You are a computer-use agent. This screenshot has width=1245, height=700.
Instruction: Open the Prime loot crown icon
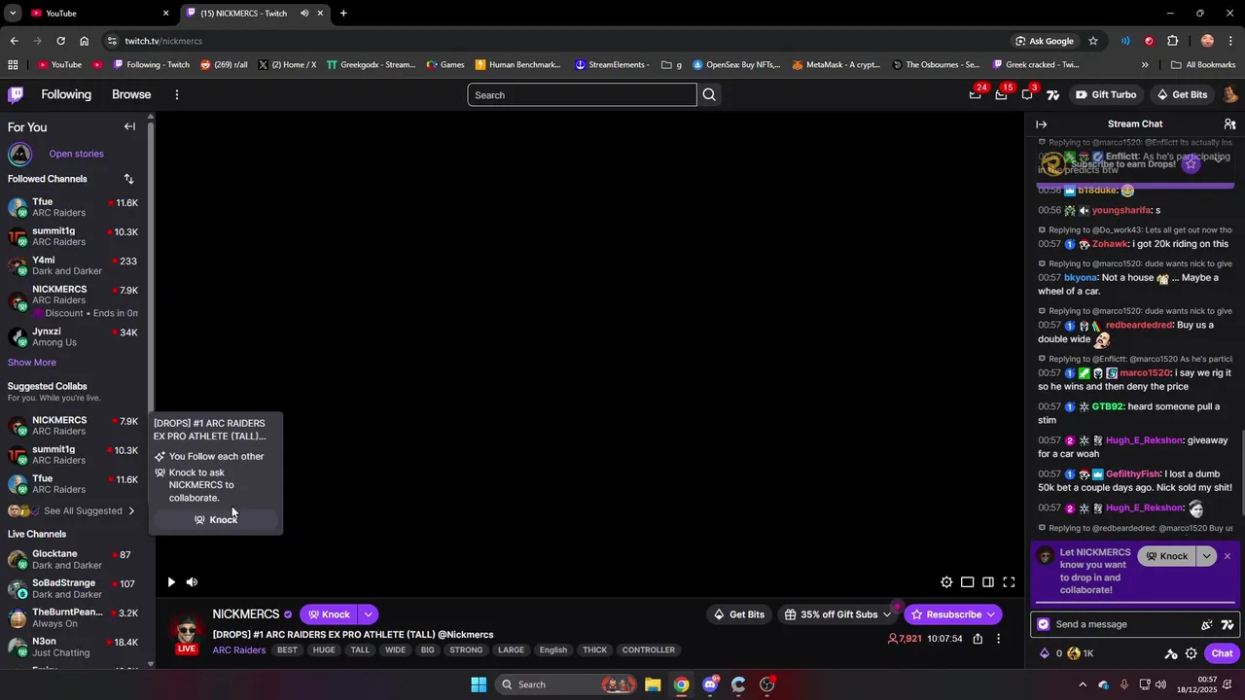coord(976,94)
